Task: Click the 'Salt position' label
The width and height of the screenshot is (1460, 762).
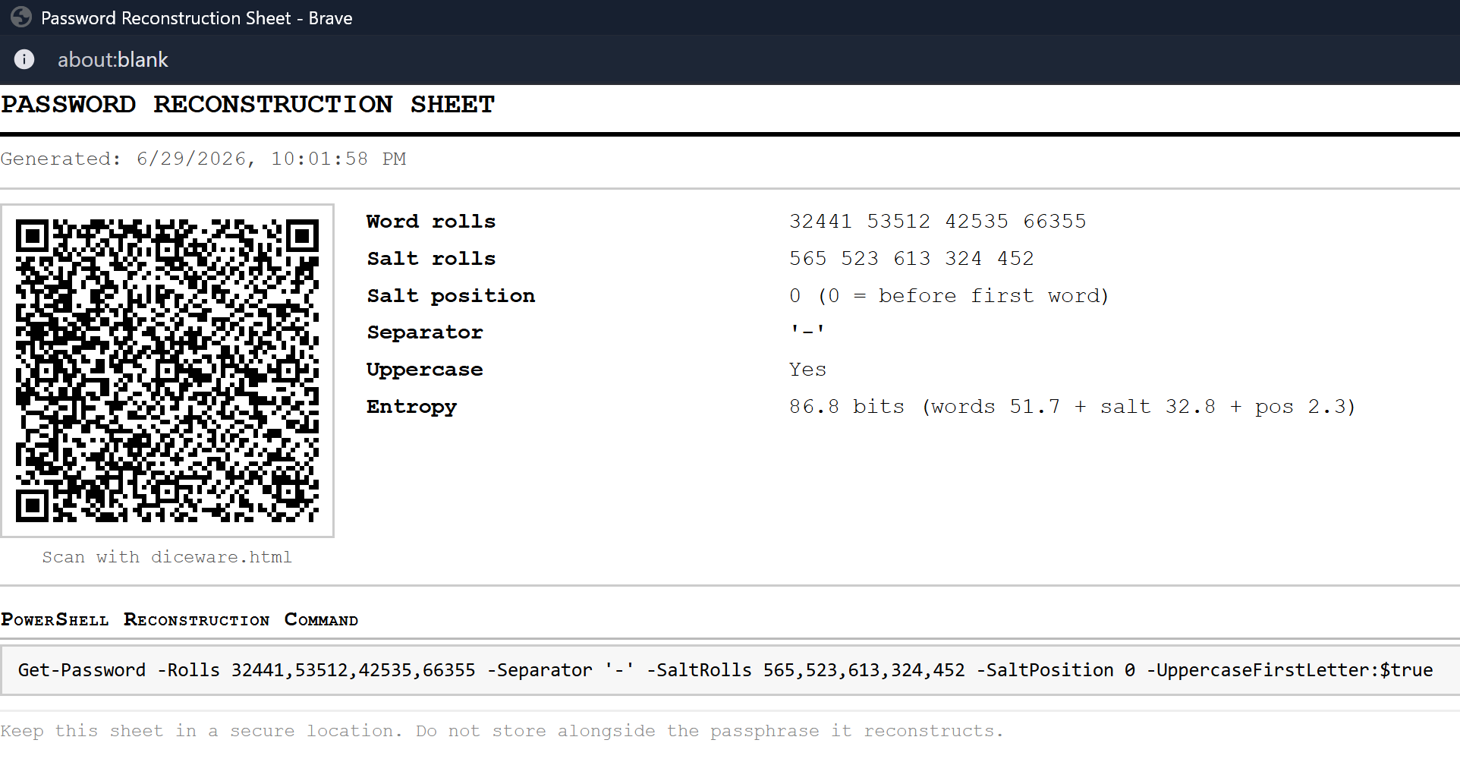Action: point(451,295)
